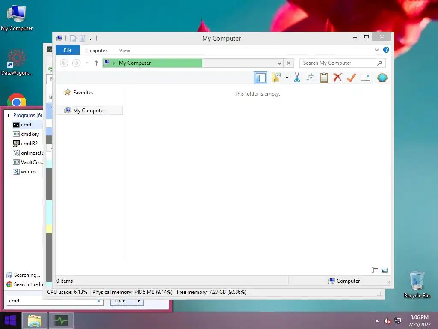Click the Copy documents icon

(x=311, y=78)
